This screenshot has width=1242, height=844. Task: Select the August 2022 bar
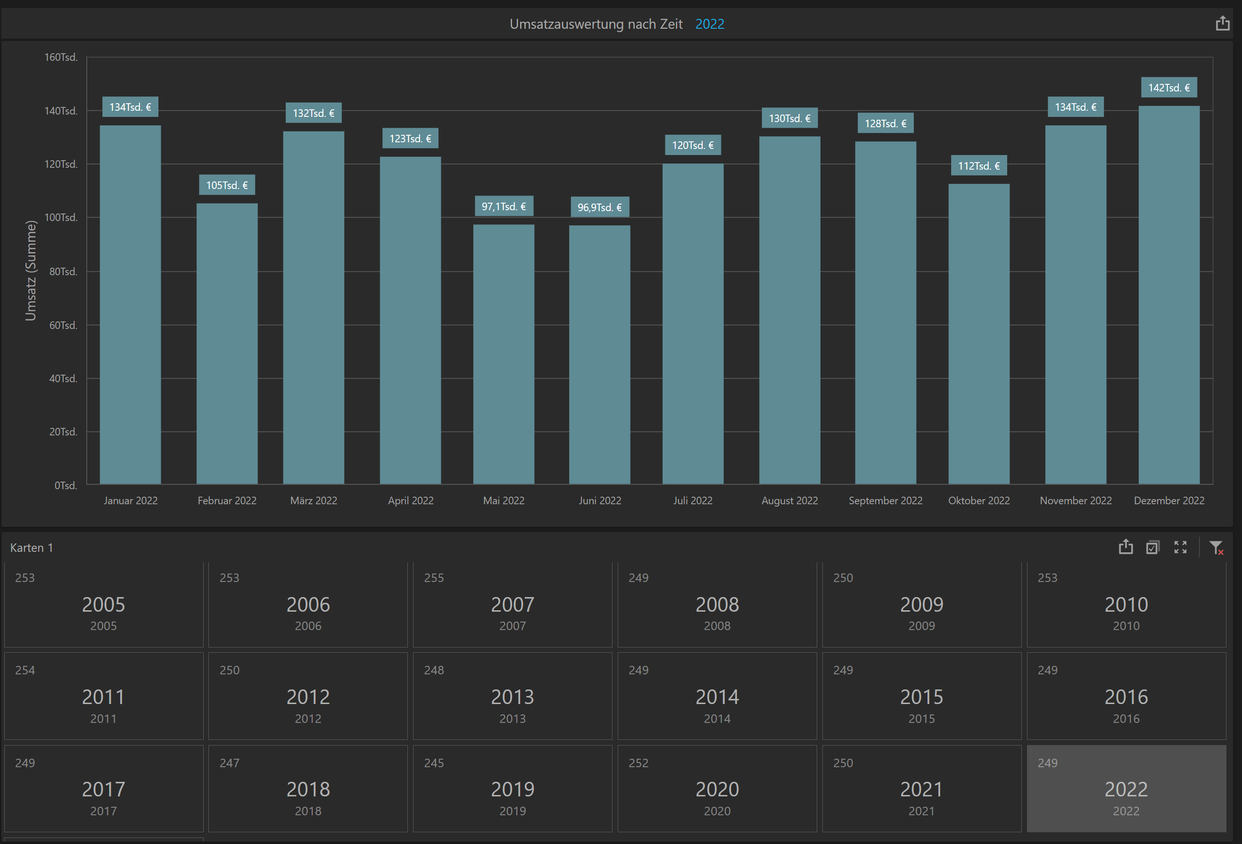click(x=790, y=311)
